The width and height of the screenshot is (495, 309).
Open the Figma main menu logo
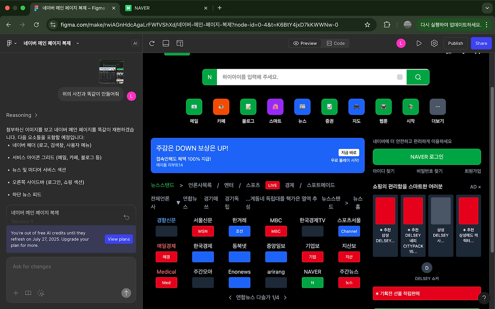tap(9, 43)
